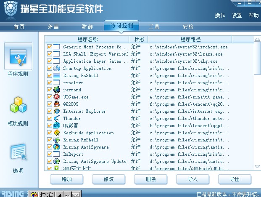
Task: Click the Generic Host Process window icon
Action: coord(57,47)
